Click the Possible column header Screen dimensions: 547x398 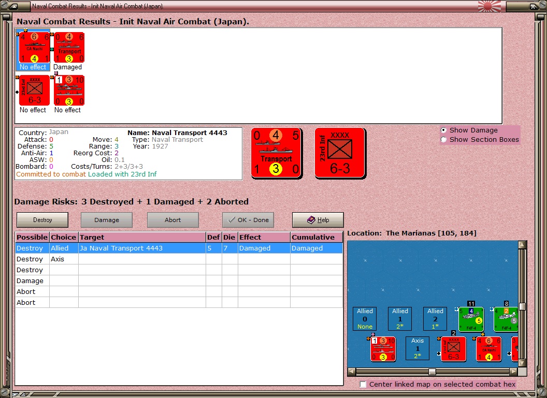[x=32, y=237]
